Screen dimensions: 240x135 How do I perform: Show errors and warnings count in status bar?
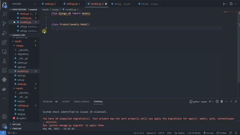click(12, 133)
